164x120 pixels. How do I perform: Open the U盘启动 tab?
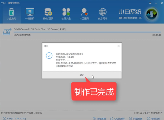[x=12, y=14]
